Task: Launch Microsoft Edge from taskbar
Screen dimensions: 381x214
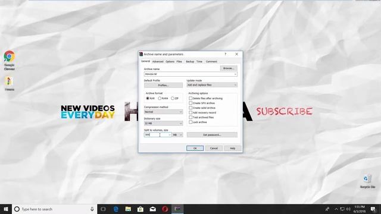Action: [116, 209]
